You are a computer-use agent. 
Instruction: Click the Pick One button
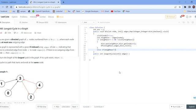(x=42, y=107)
